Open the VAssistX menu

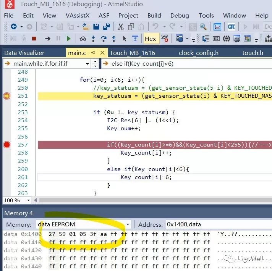[x=78, y=16]
